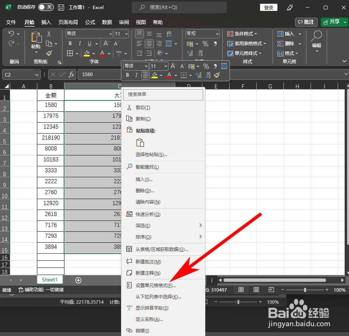Choose 复制(C) from context menu
Viewport: 349px width, 336px height.
163,119
